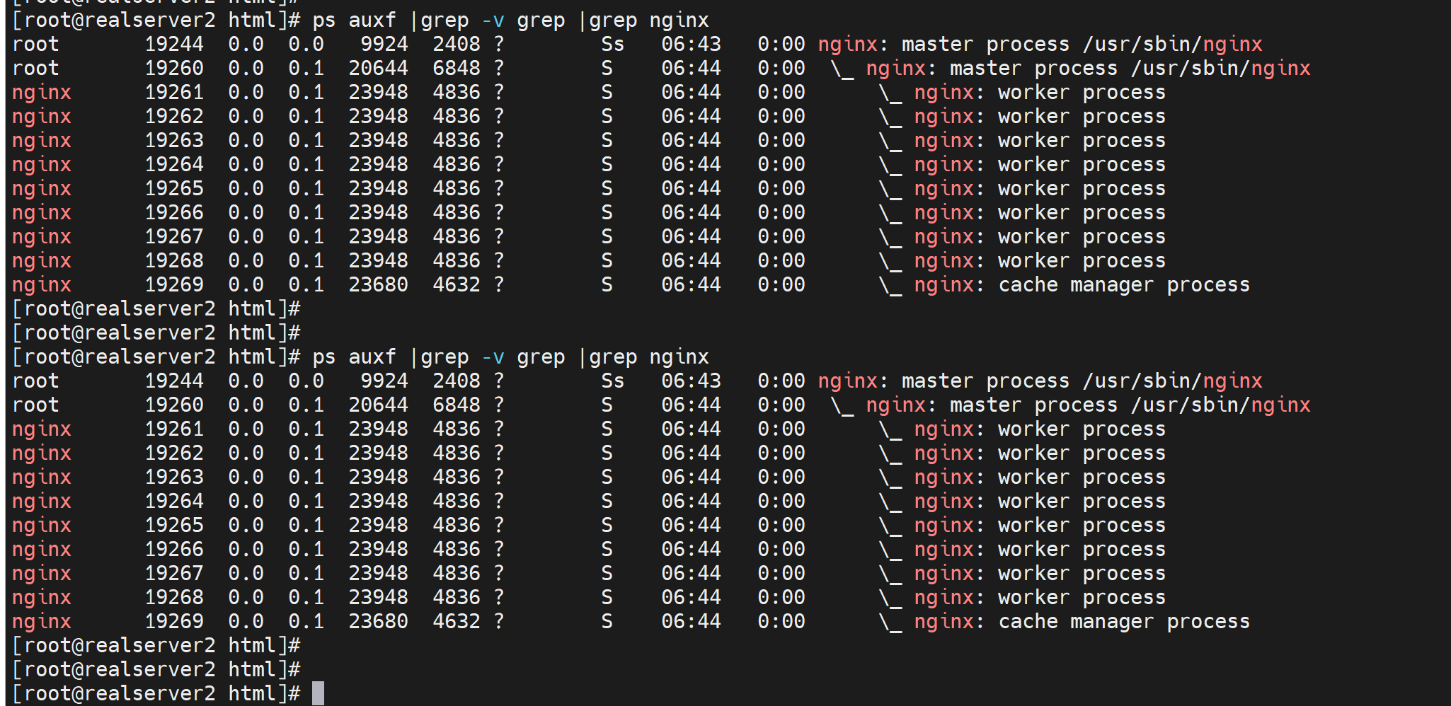
Task: Click RSS value 6848 in the second output
Action: [457, 405]
